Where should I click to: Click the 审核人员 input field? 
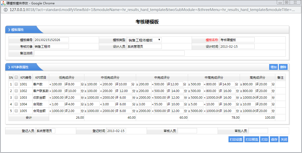tap(187, 131)
